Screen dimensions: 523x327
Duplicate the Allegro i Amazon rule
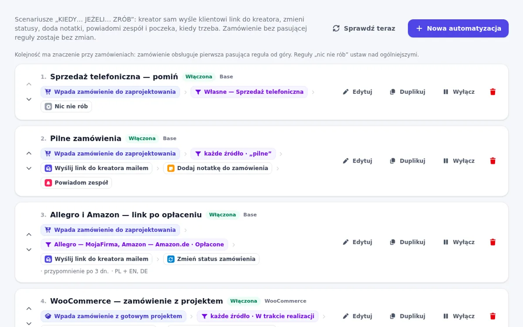[x=407, y=242]
